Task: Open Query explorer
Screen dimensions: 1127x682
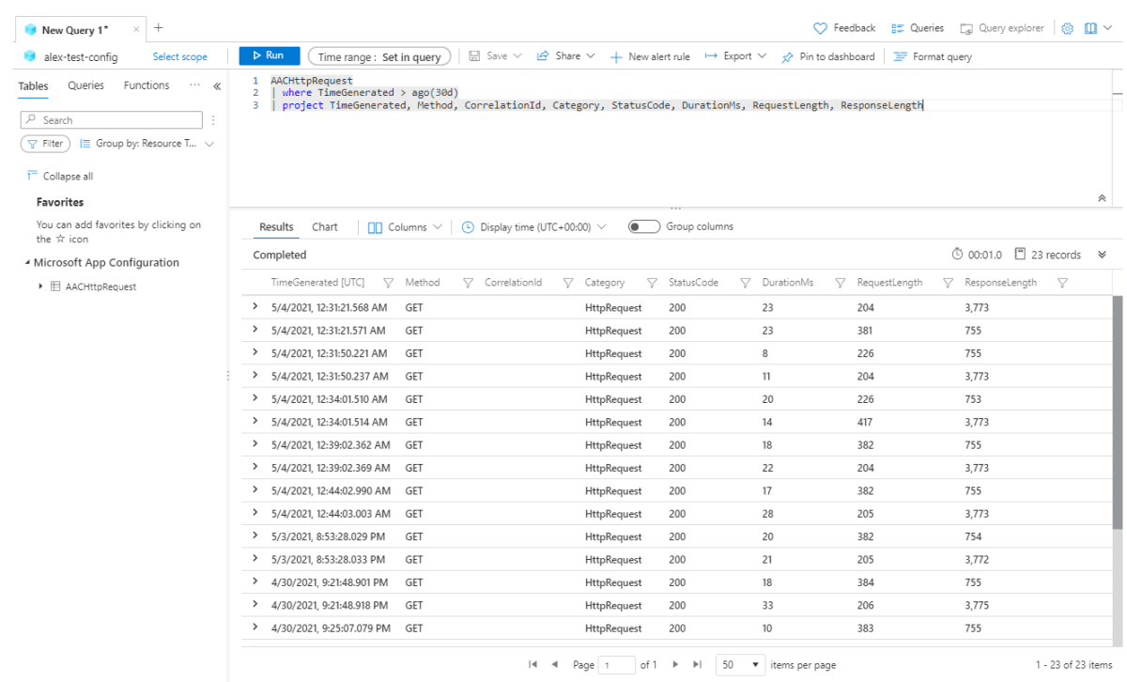Action: click(1001, 27)
